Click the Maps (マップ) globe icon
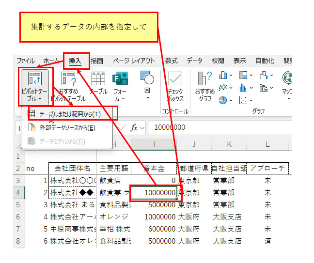This screenshot has width=314, height=263. (x=289, y=83)
